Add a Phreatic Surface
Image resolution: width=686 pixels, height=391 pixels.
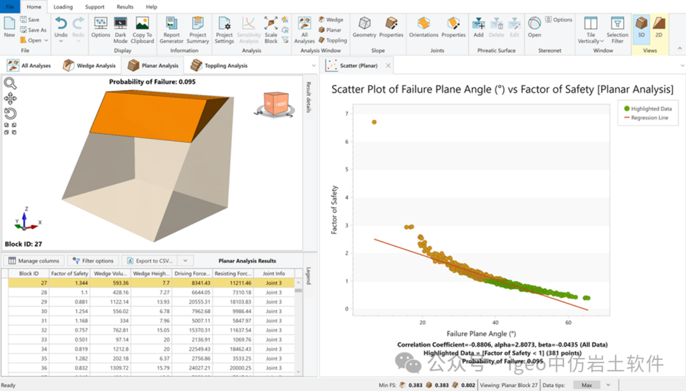[479, 27]
